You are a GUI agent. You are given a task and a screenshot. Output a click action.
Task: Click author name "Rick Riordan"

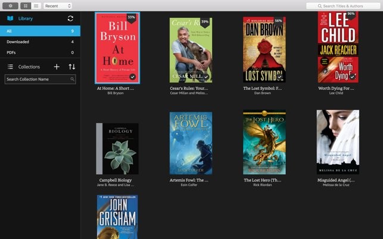coord(262,185)
